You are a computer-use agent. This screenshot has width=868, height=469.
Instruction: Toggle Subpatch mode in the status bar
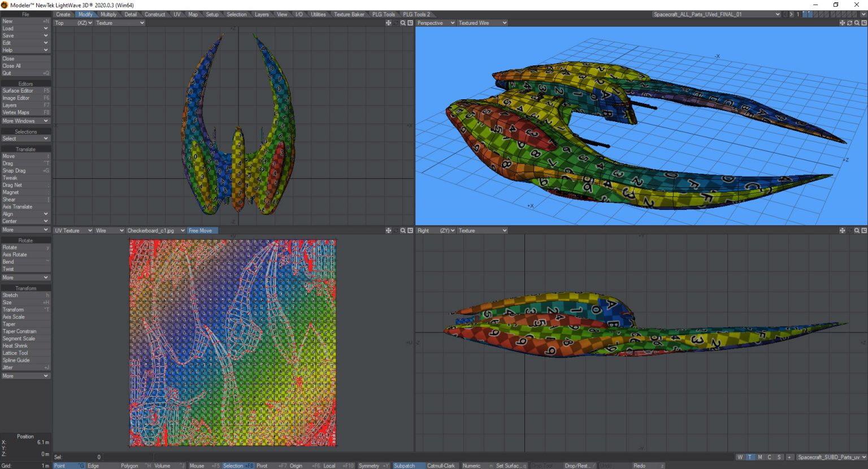408,466
